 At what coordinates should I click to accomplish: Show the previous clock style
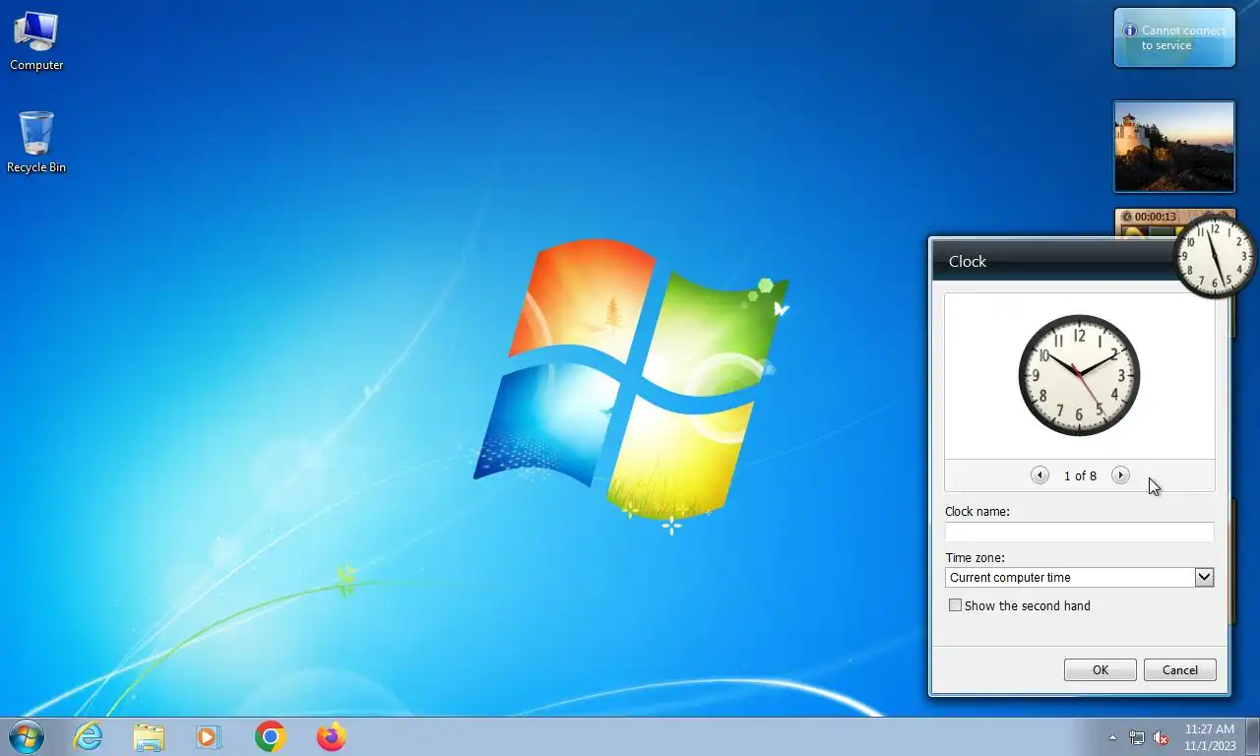coord(1039,475)
